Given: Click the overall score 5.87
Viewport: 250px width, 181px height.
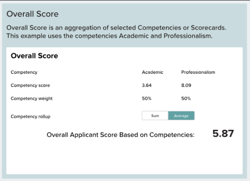Looking at the screenshot, I should 223,134.
